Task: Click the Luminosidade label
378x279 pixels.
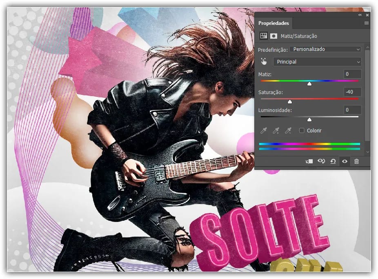Action: click(x=275, y=110)
